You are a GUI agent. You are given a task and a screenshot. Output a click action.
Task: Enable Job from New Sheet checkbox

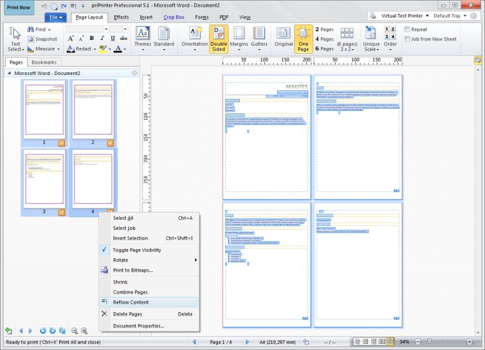407,39
